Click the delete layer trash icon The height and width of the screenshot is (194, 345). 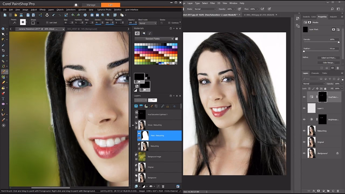click(x=163, y=186)
